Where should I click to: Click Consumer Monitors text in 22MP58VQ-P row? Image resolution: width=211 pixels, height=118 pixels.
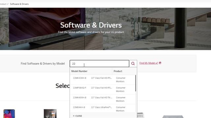121,89
